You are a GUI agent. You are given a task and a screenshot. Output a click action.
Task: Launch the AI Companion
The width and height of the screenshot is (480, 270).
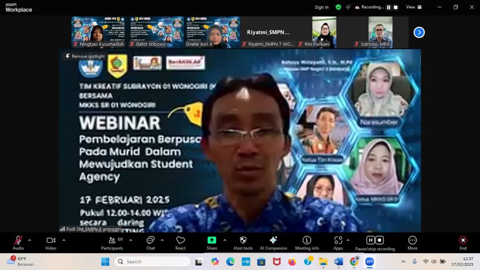pyautogui.click(x=273, y=242)
